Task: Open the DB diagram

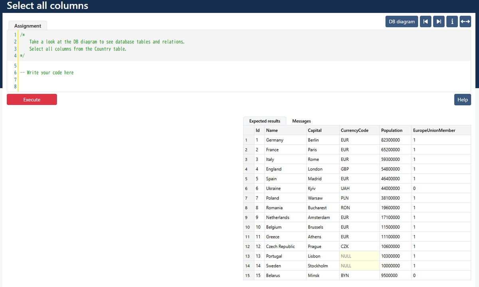Action: tap(402, 22)
